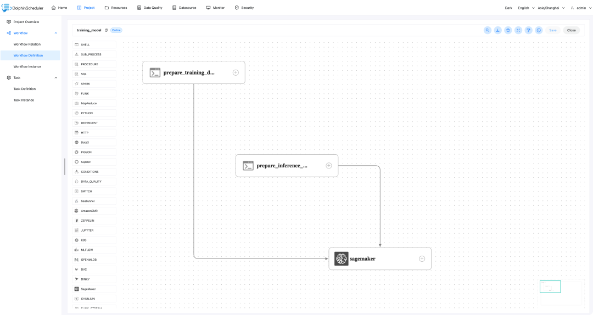
Task: Open the Asia/Shanghai timezone dropdown
Action: (x=550, y=8)
